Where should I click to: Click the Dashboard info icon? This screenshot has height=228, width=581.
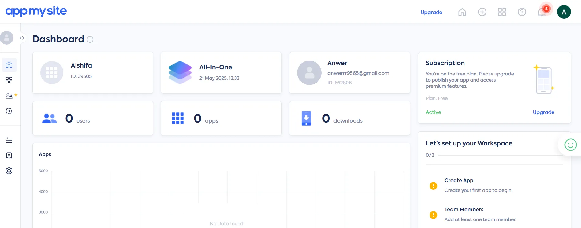(x=90, y=39)
